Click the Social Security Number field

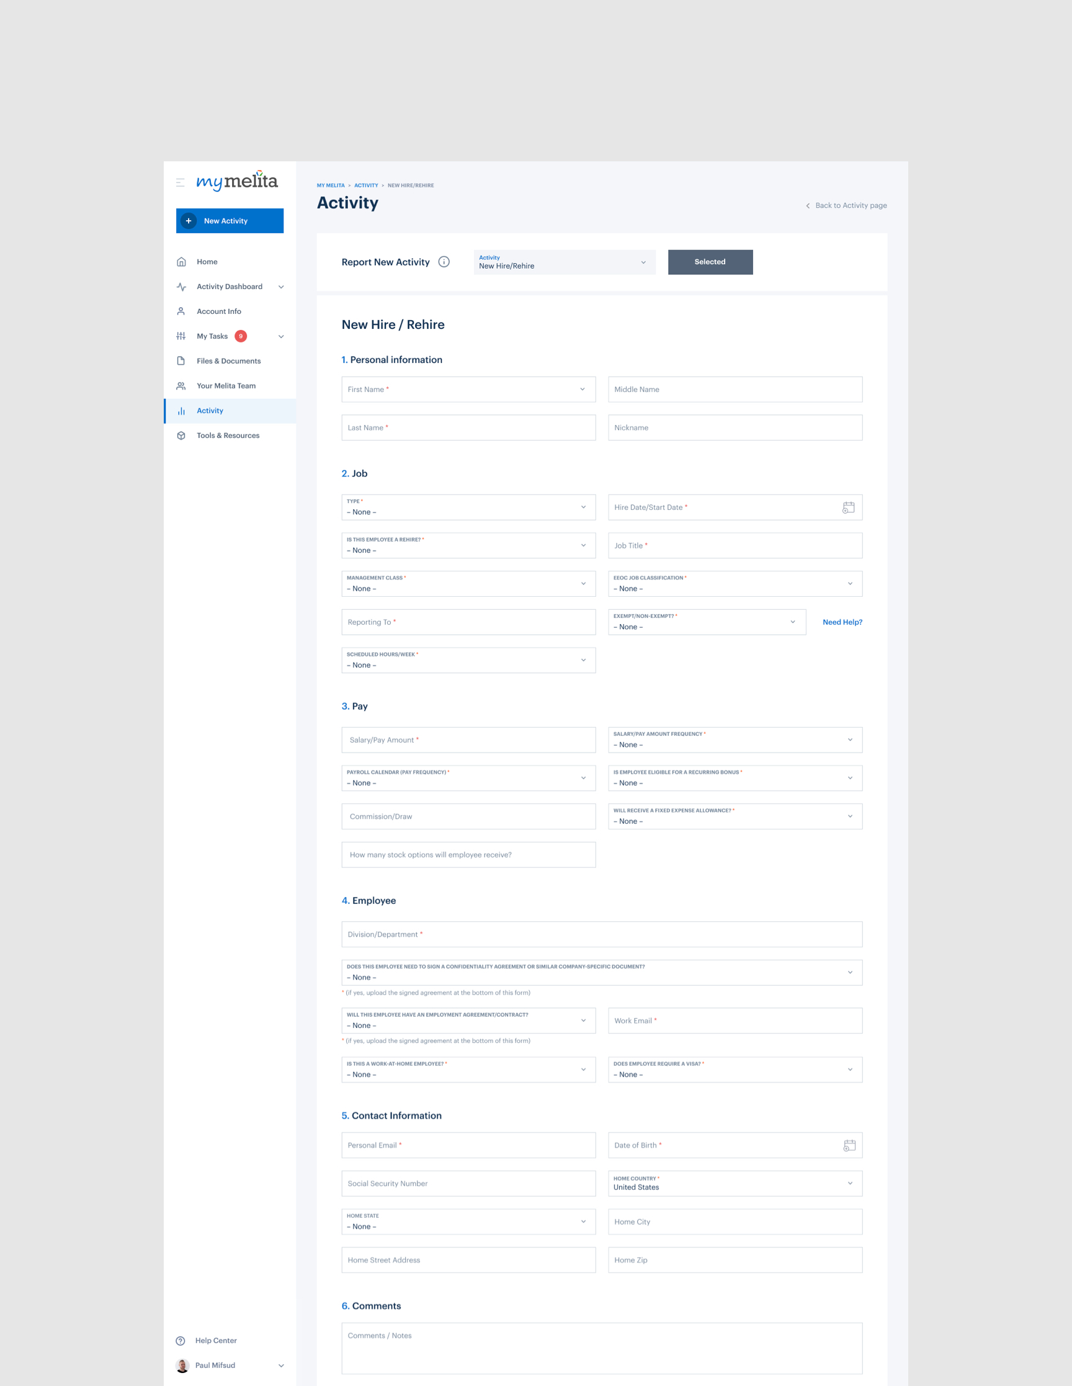point(468,1184)
